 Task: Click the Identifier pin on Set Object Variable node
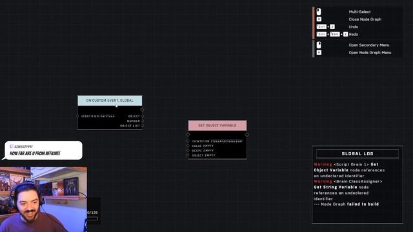click(x=188, y=141)
